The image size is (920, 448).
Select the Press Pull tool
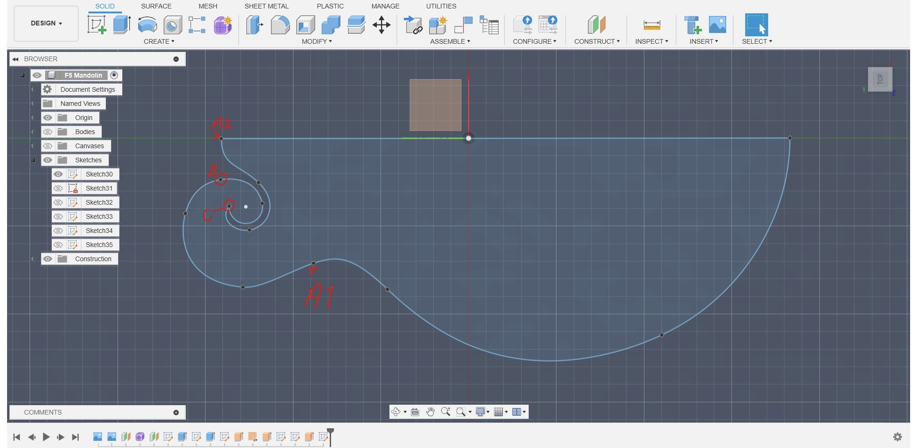pos(254,24)
